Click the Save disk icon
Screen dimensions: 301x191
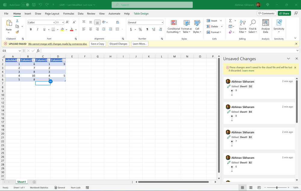[34, 5]
